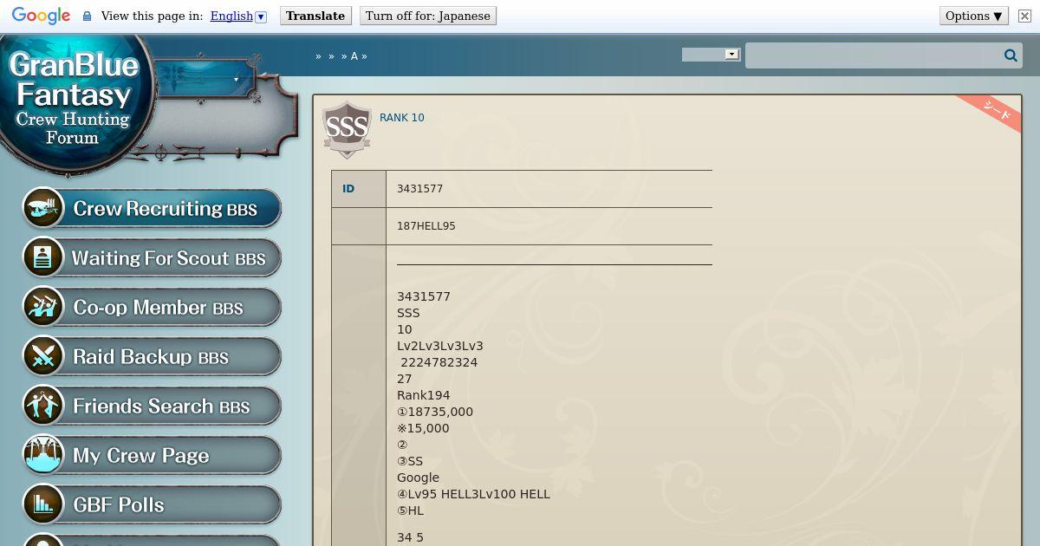The width and height of the screenshot is (1040, 546).
Task: Click the search magnifier icon
Action: click(x=1011, y=55)
